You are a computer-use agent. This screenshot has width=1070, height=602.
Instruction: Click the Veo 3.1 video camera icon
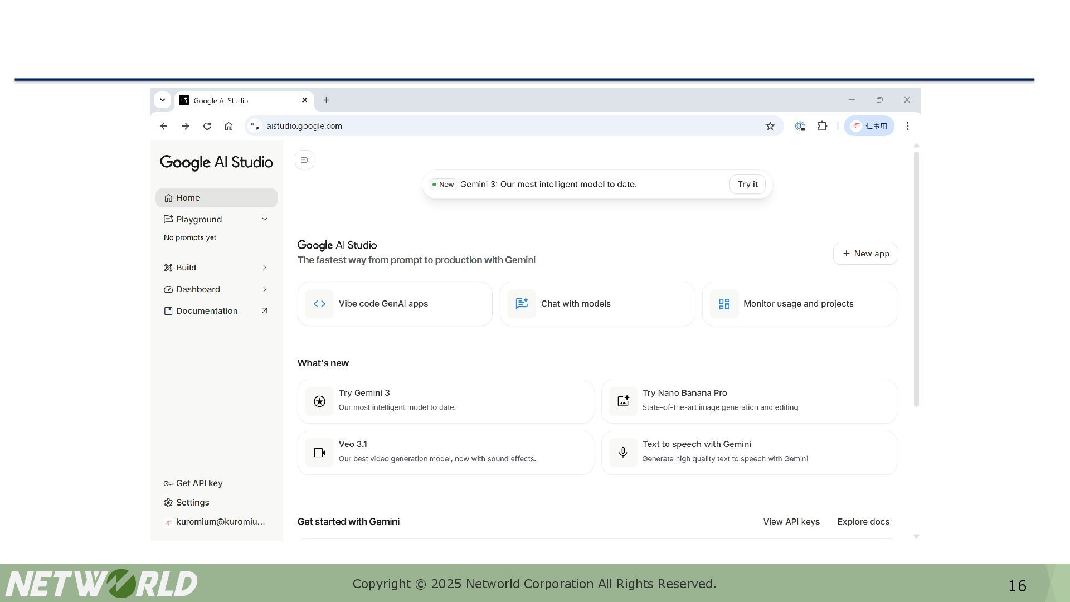319,453
